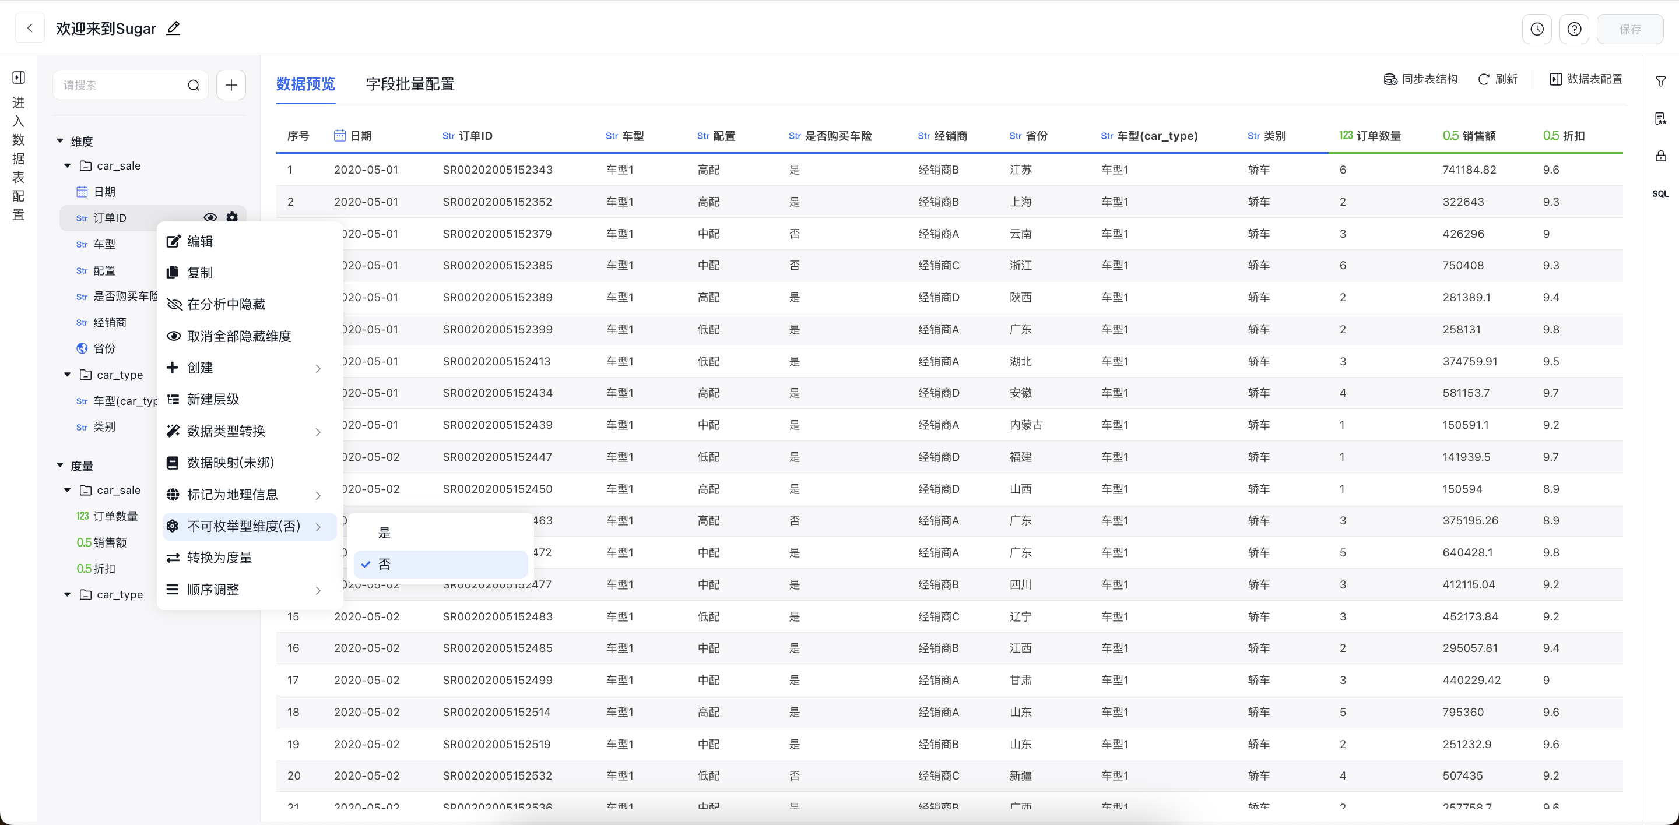
Task: Click the calendar icon of 日期 tree field
Action: [x=82, y=192]
